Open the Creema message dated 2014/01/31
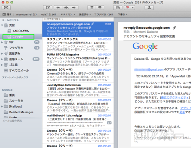 pos(78,136)
